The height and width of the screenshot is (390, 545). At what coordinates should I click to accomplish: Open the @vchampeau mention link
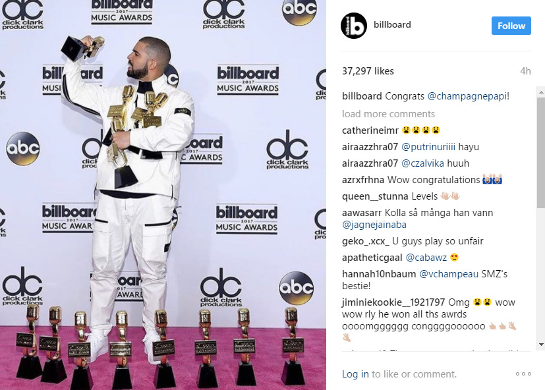tap(449, 274)
